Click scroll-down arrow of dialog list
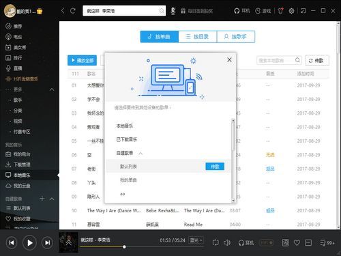The image size is (341, 256). coord(233,201)
